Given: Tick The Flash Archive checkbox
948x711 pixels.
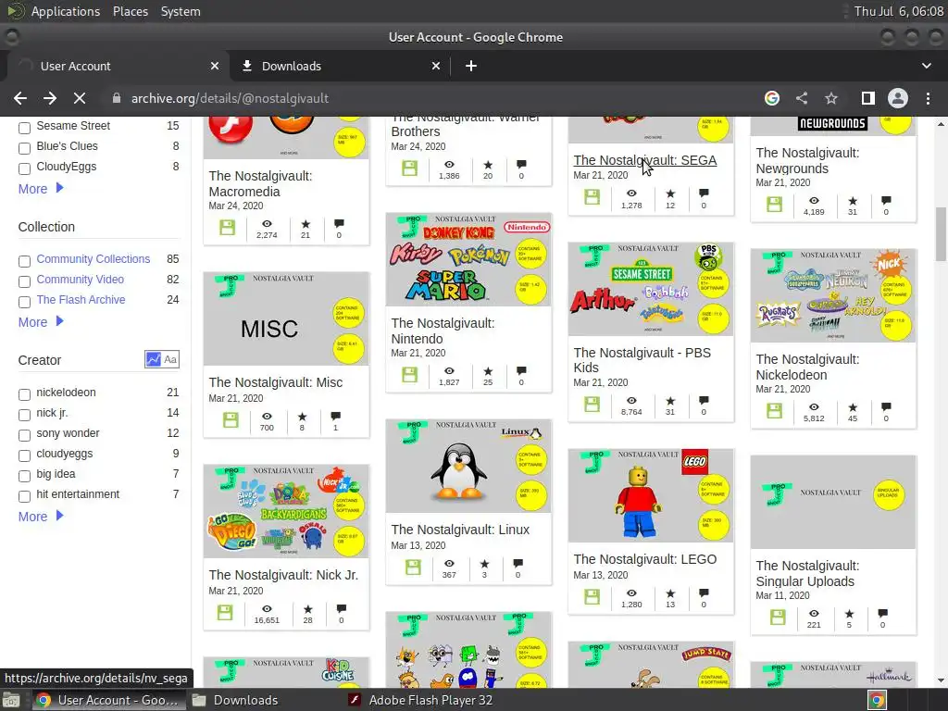Looking at the screenshot, I should coord(24,302).
